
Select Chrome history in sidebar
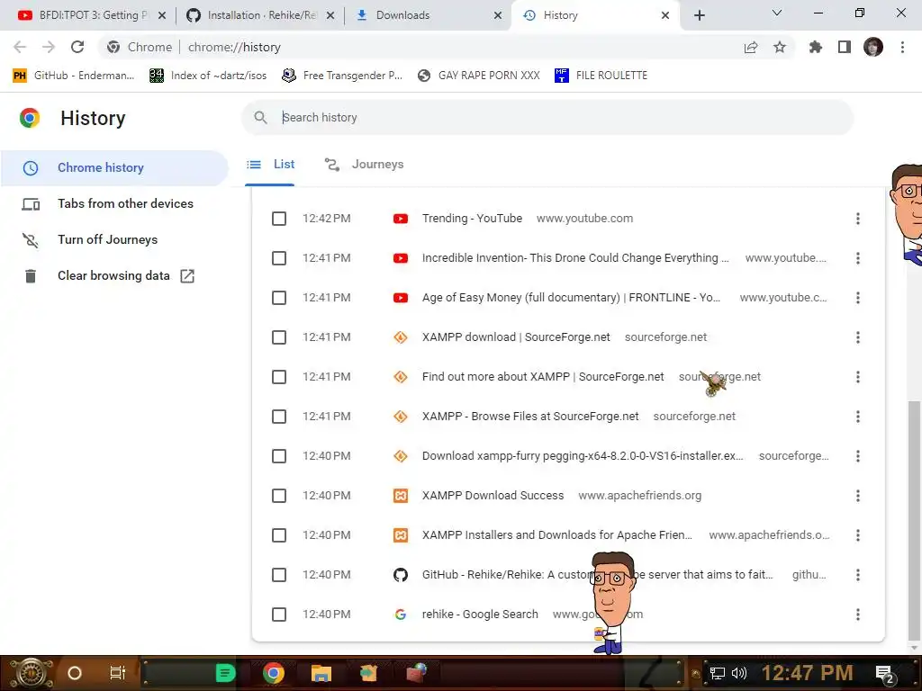click(x=114, y=167)
